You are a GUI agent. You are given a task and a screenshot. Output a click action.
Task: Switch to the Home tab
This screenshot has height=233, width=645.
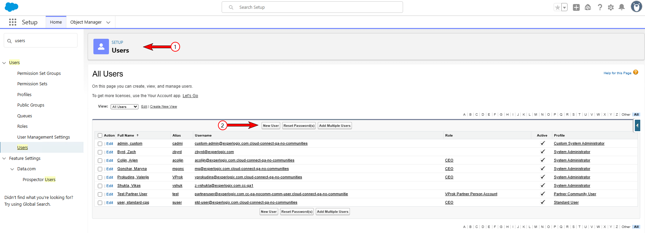pos(56,22)
